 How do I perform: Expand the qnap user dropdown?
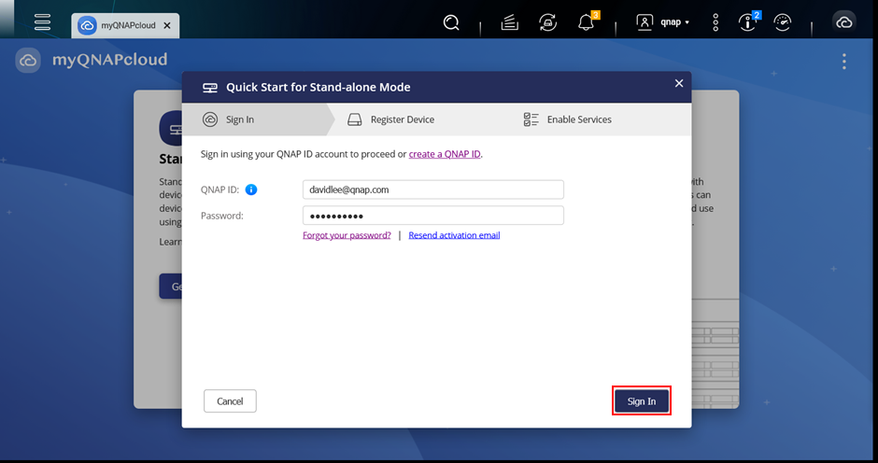(x=674, y=22)
